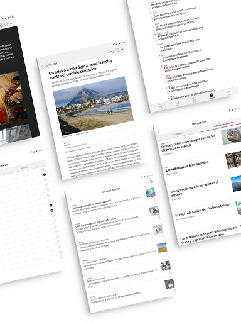The width and height of the screenshot is (241, 322).
Task: Open the credit card thumbnail in alerts list
Action: pos(150,192)
